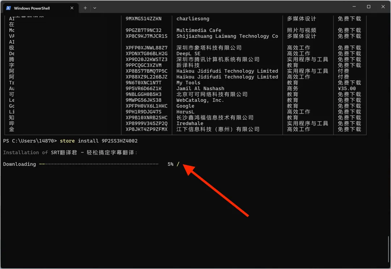This screenshot has width=391, height=269.
Task: Click publisher HorusL
Action: click(x=185, y=112)
